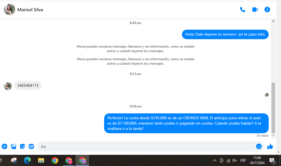
Task: Click the 11:04 am timestamp
Action: coord(135,106)
